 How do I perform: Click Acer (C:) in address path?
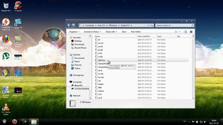[x=101, y=25]
